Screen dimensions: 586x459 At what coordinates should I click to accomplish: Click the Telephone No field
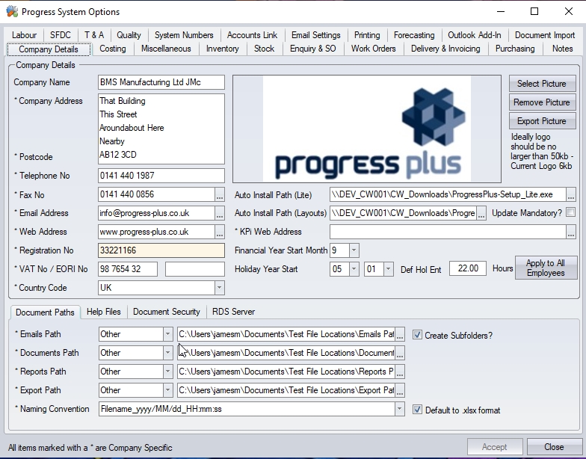tap(161, 176)
